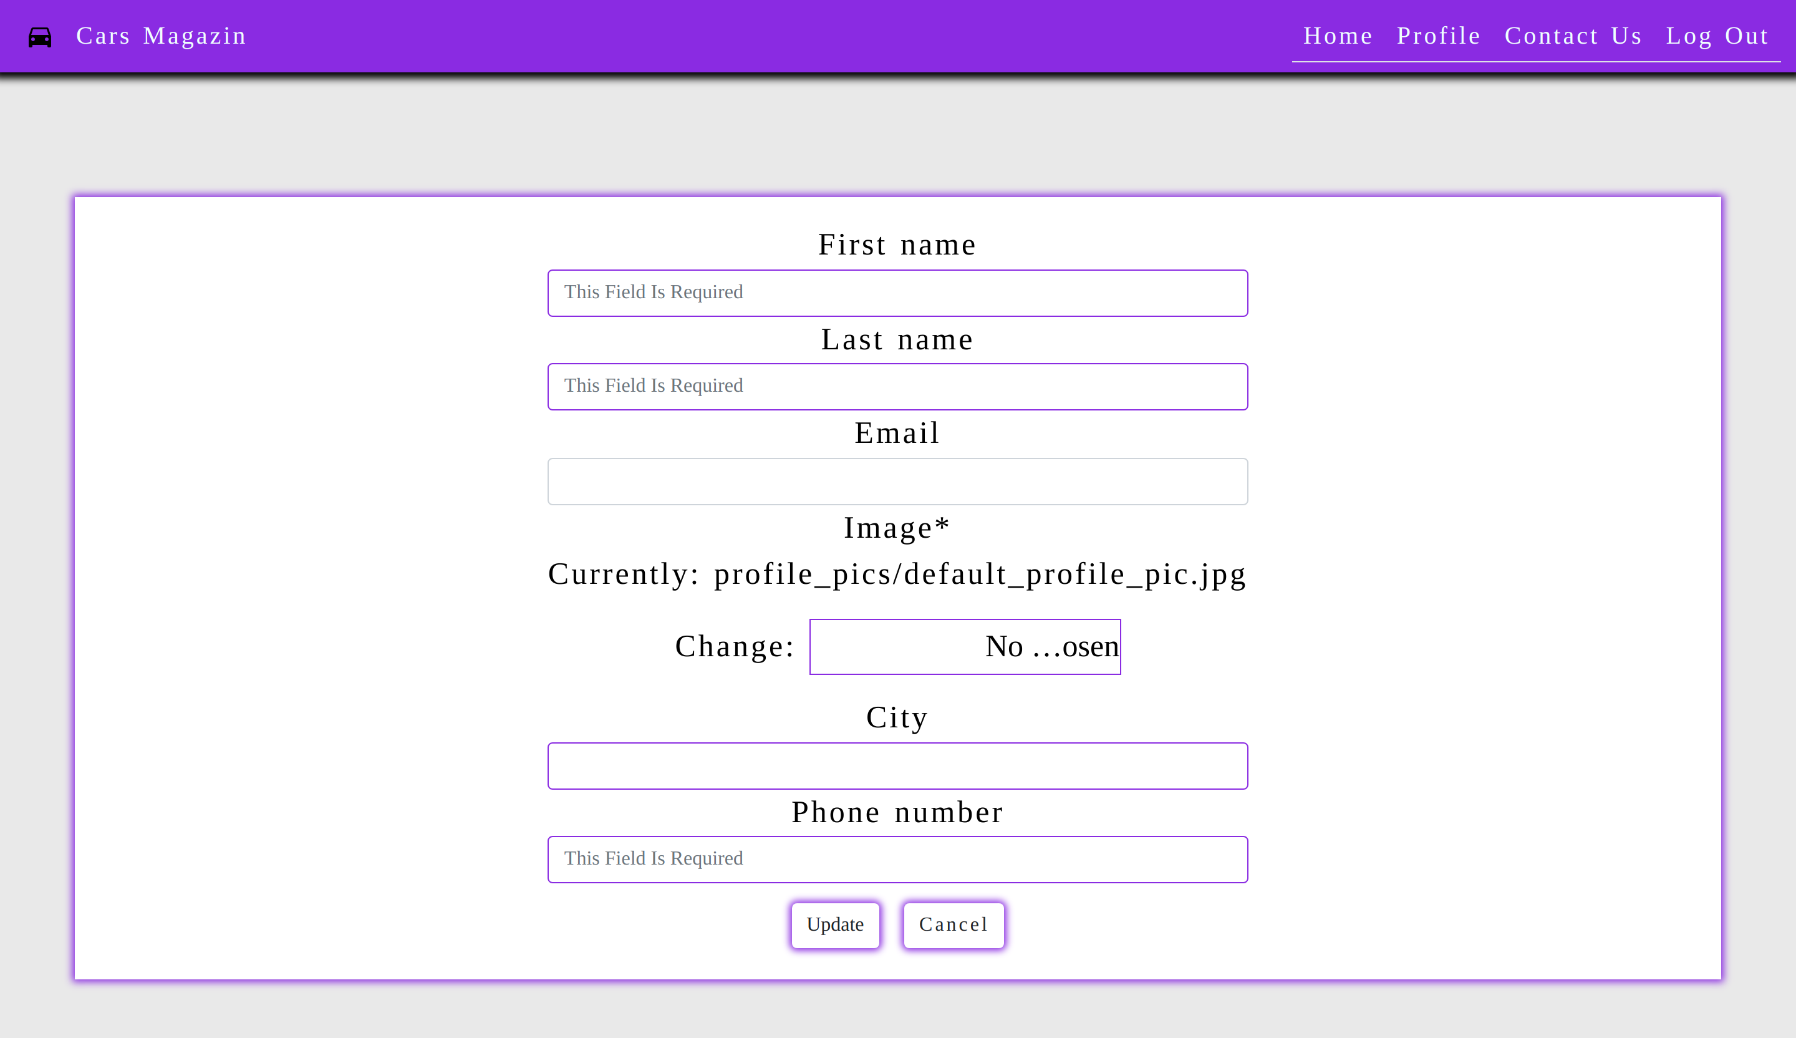The height and width of the screenshot is (1038, 1796).
Task: Focus the Phone number field
Action: [x=897, y=859]
